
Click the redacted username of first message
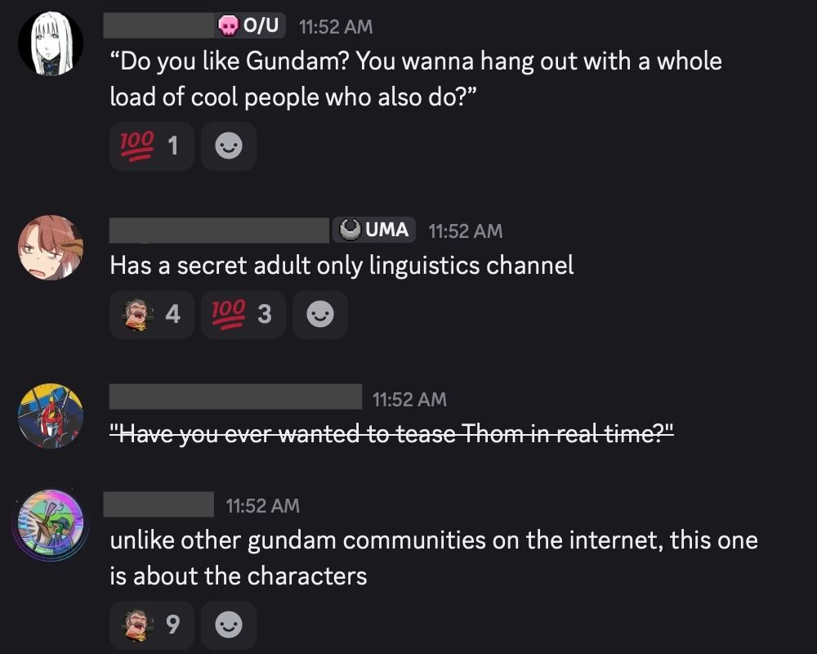click(158, 25)
